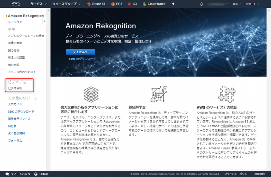Change language via 日本語 footer

tap(43, 174)
